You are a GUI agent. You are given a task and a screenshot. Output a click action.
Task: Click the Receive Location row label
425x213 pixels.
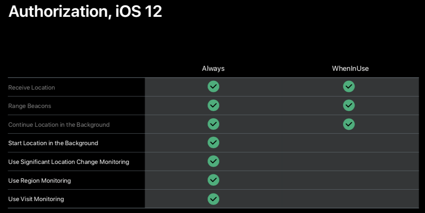point(32,87)
